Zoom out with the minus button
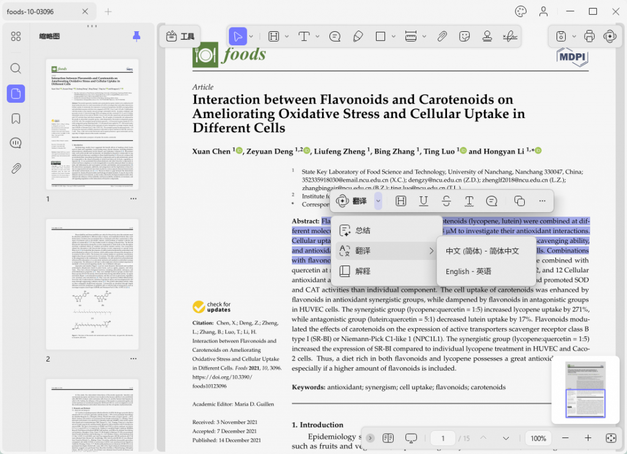Image resolution: width=627 pixels, height=454 pixels. 565,438
